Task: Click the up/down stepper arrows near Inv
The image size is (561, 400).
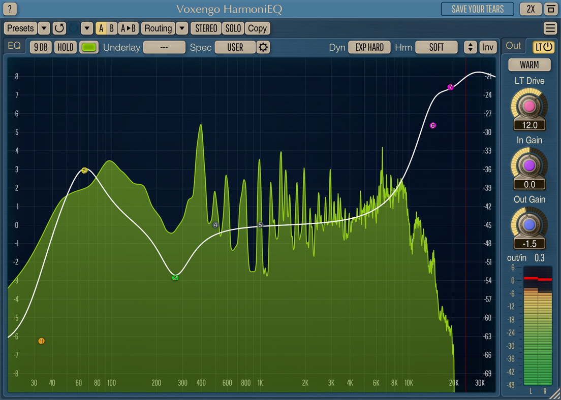Action: tap(471, 47)
